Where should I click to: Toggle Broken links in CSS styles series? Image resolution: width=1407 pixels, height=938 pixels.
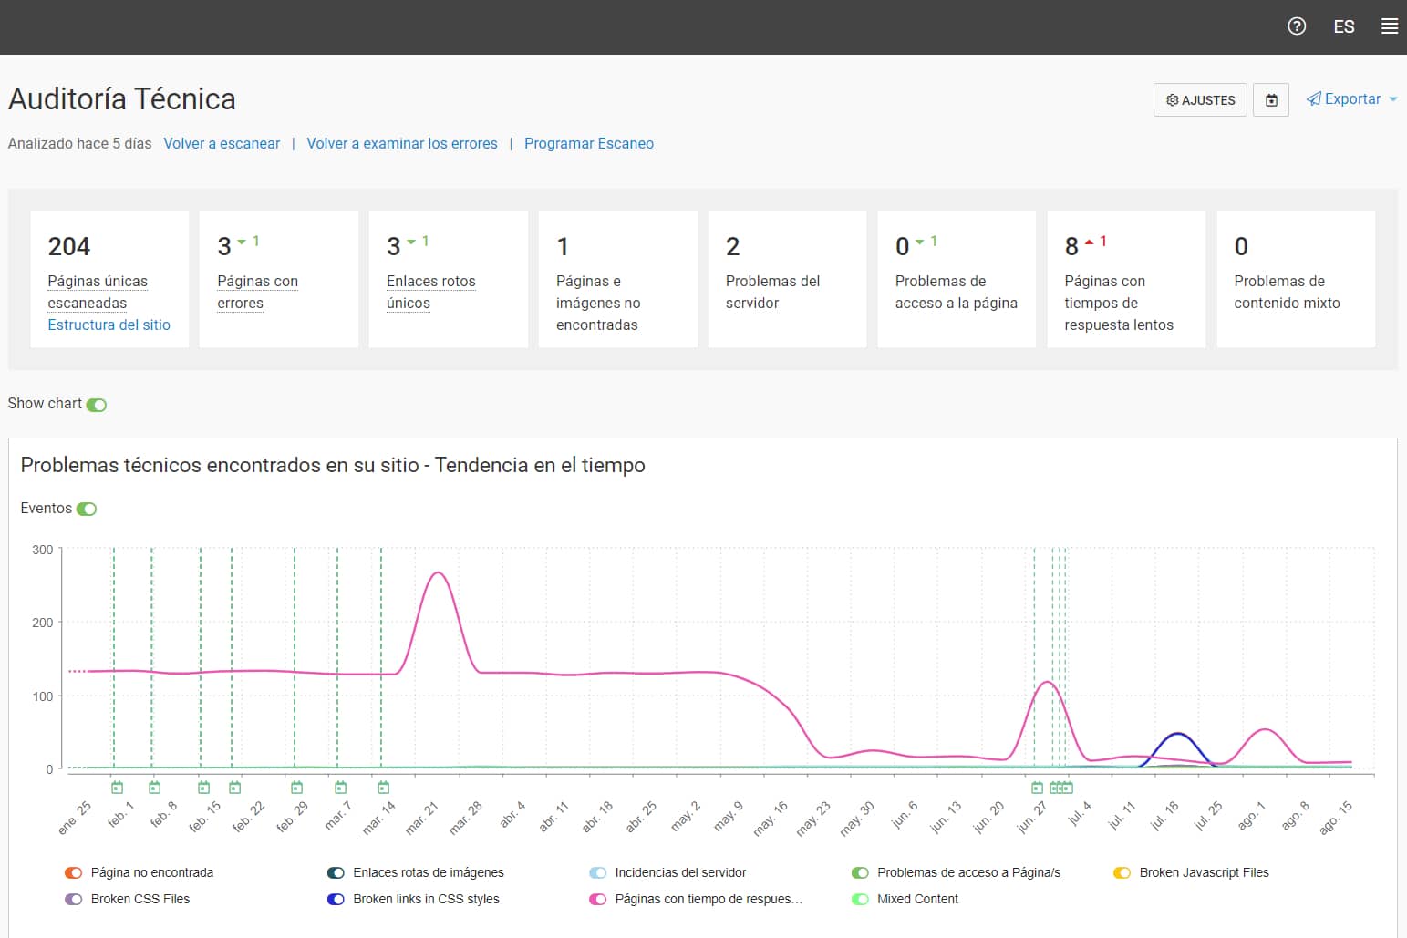point(336,899)
